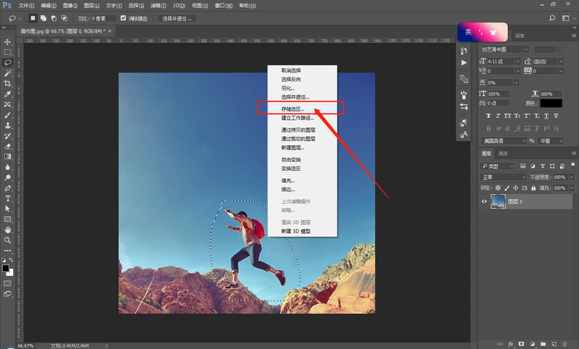Image resolution: width=579 pixels, height=349 pixels.
Task: Open the 滤镜 menu in menu bar
Action: coord(158,5)
